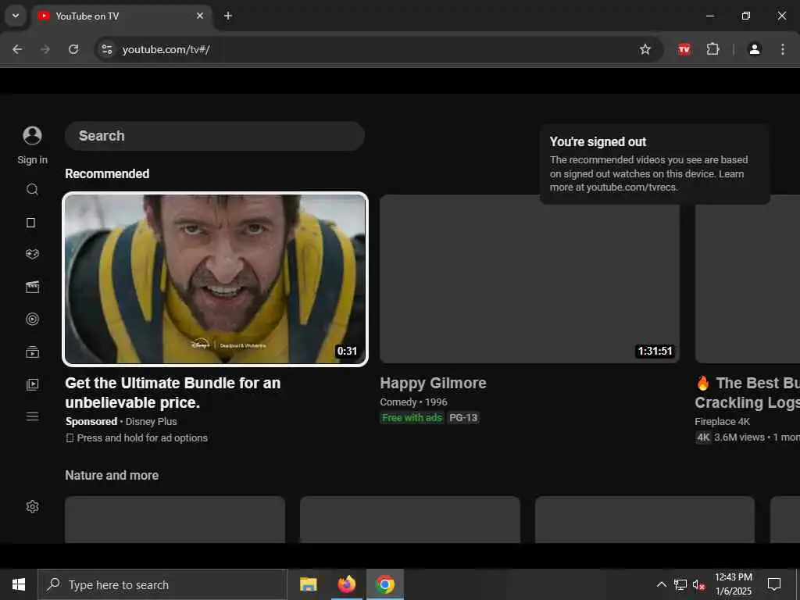Click the Press and hold for ad options text
The image size is (800, 600).
[137, 437]
